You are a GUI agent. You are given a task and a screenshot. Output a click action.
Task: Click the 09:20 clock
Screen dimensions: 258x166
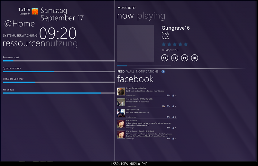pos(58,34)
